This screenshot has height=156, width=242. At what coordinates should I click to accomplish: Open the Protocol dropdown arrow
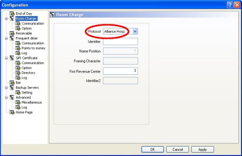pos(135,32)
